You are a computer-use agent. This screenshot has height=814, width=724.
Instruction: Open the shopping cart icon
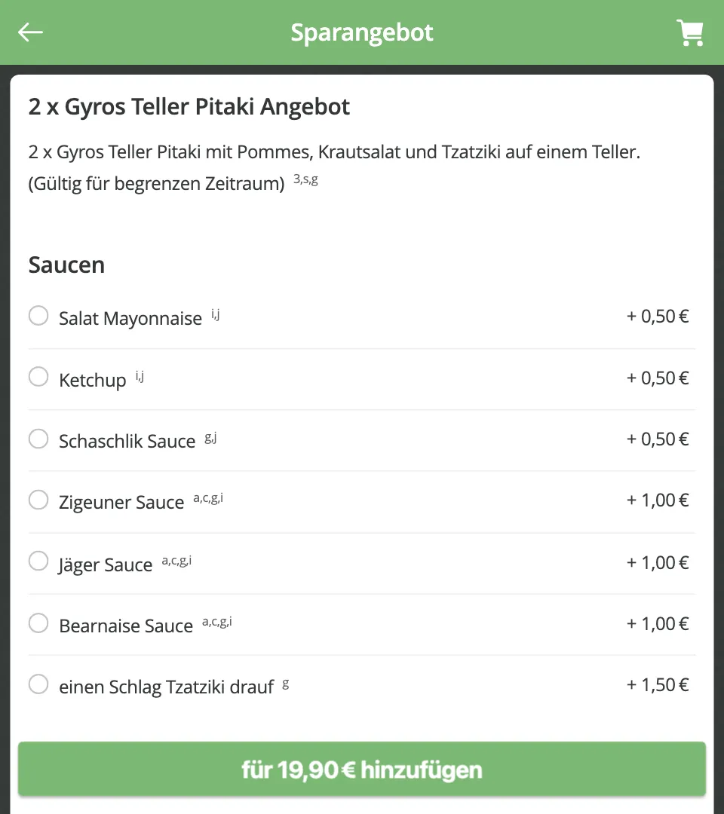click(690, 32)
